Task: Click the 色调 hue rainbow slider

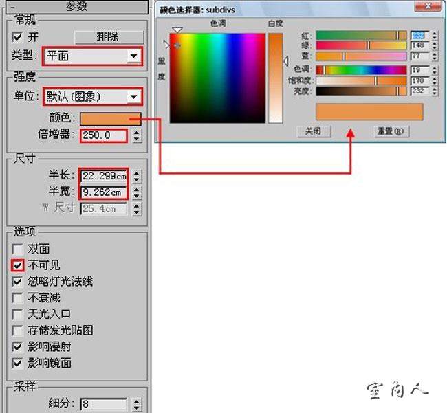Action: pyautogui.click(x=361, y=70)
